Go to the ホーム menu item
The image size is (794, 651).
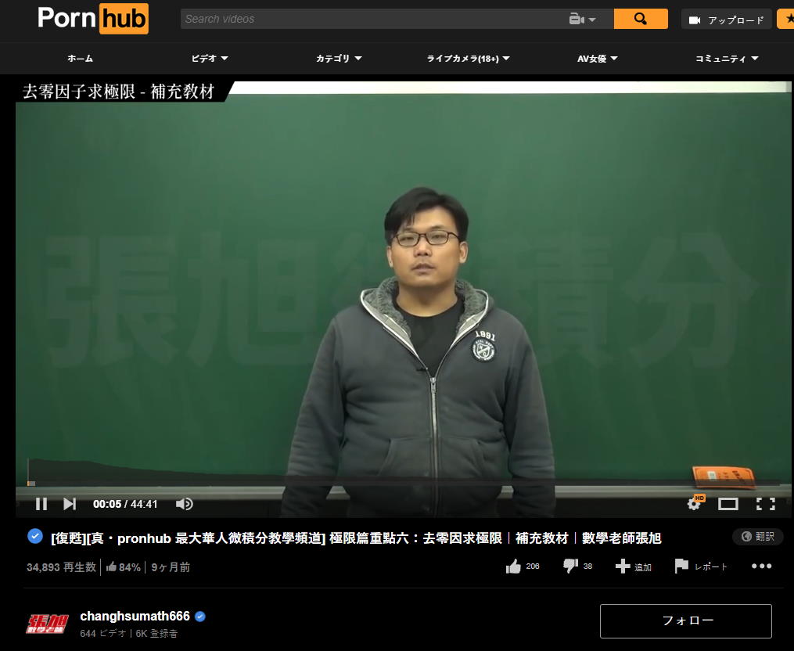pos(80,59)
